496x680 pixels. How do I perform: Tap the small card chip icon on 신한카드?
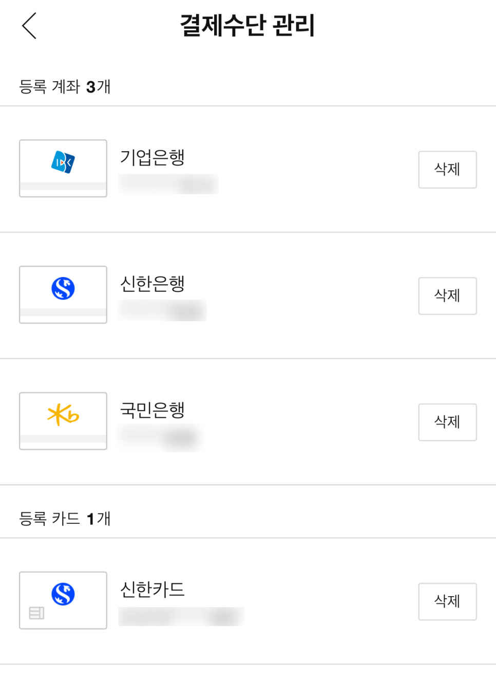coord(36,613)
